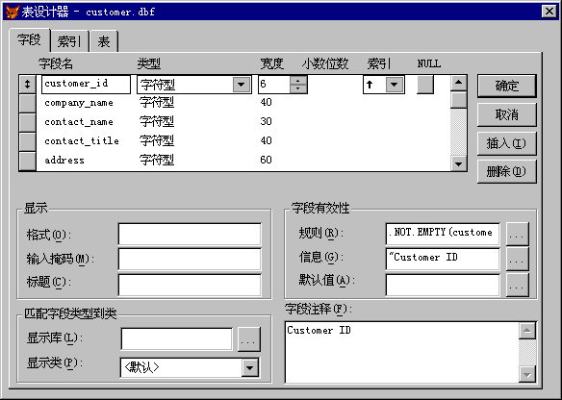Select the row button beside company_name

pyautogui.click(x=27, y=104)
